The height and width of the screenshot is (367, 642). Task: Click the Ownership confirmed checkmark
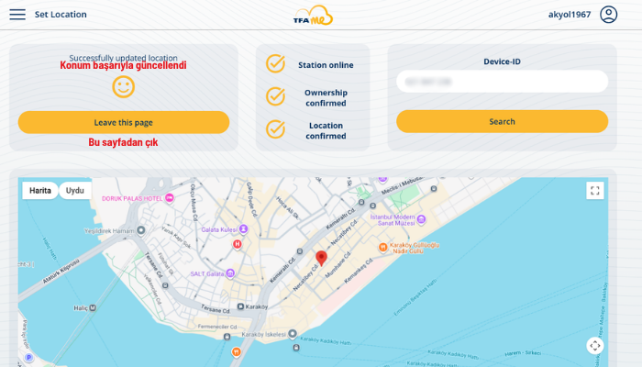pyautogui.click(x=275, y=96)
